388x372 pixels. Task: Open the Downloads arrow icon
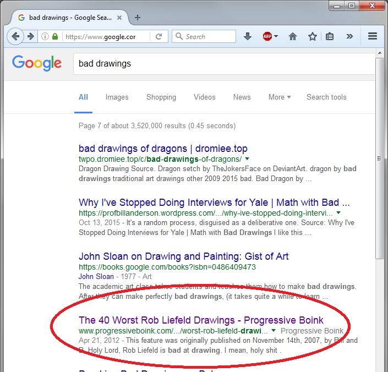coord(248,37)
